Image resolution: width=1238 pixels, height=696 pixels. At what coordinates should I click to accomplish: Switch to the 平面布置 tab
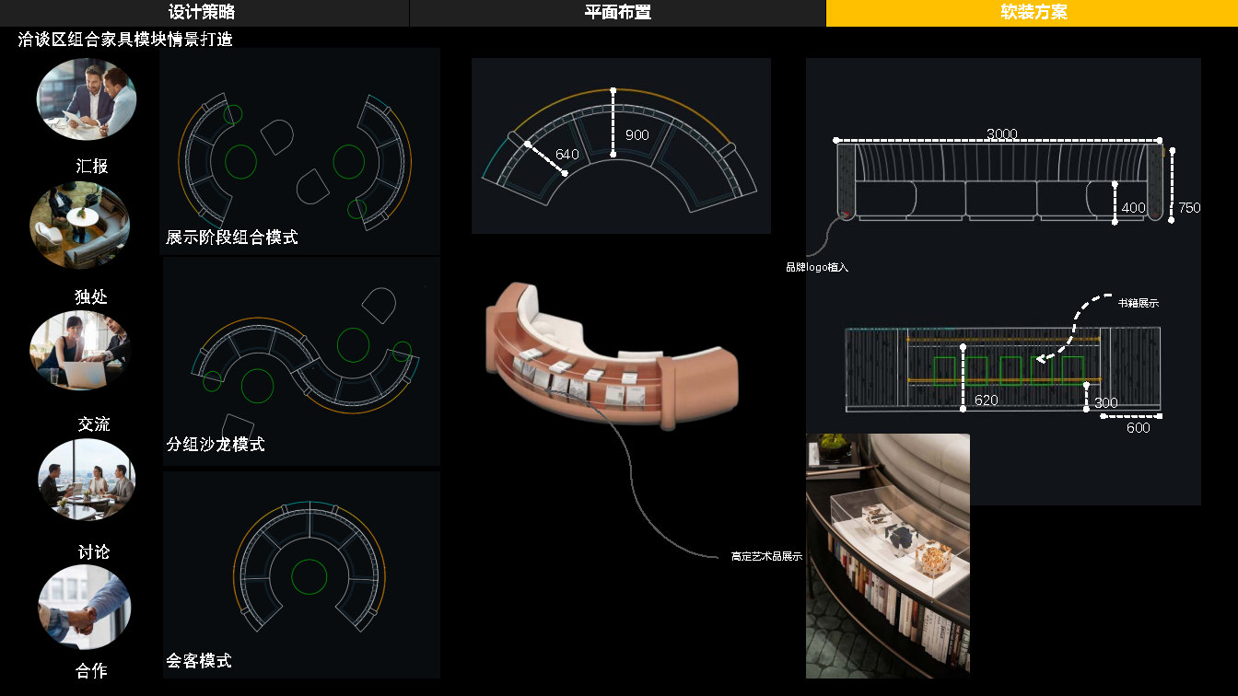click(x=617, y=13)
